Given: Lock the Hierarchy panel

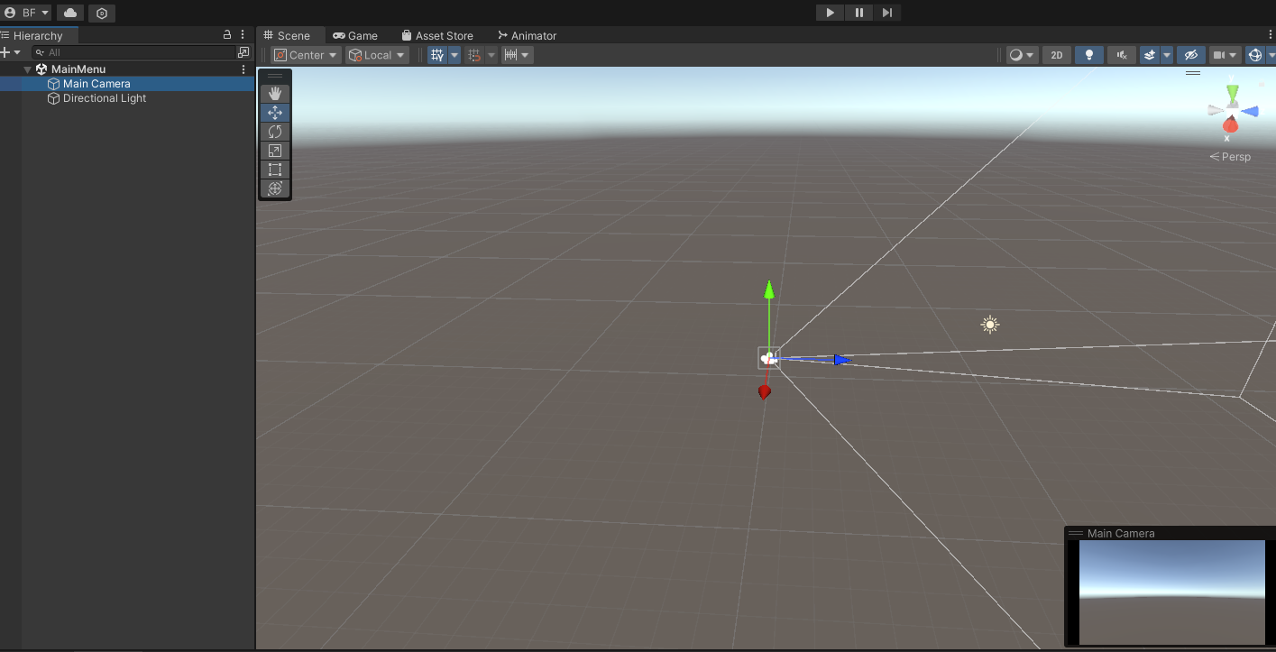Looking at the screenshot, I should pos(227,34).
